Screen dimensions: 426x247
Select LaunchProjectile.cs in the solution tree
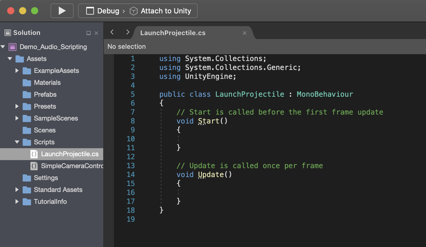[70, 154]
